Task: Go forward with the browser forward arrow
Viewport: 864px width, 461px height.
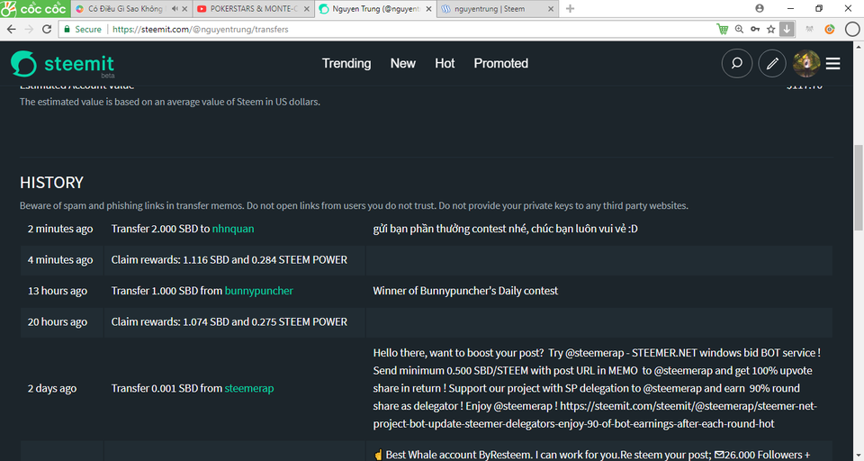Action: point(29,29)
